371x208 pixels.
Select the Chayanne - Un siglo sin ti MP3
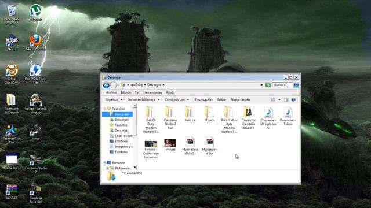click(268, 118)
